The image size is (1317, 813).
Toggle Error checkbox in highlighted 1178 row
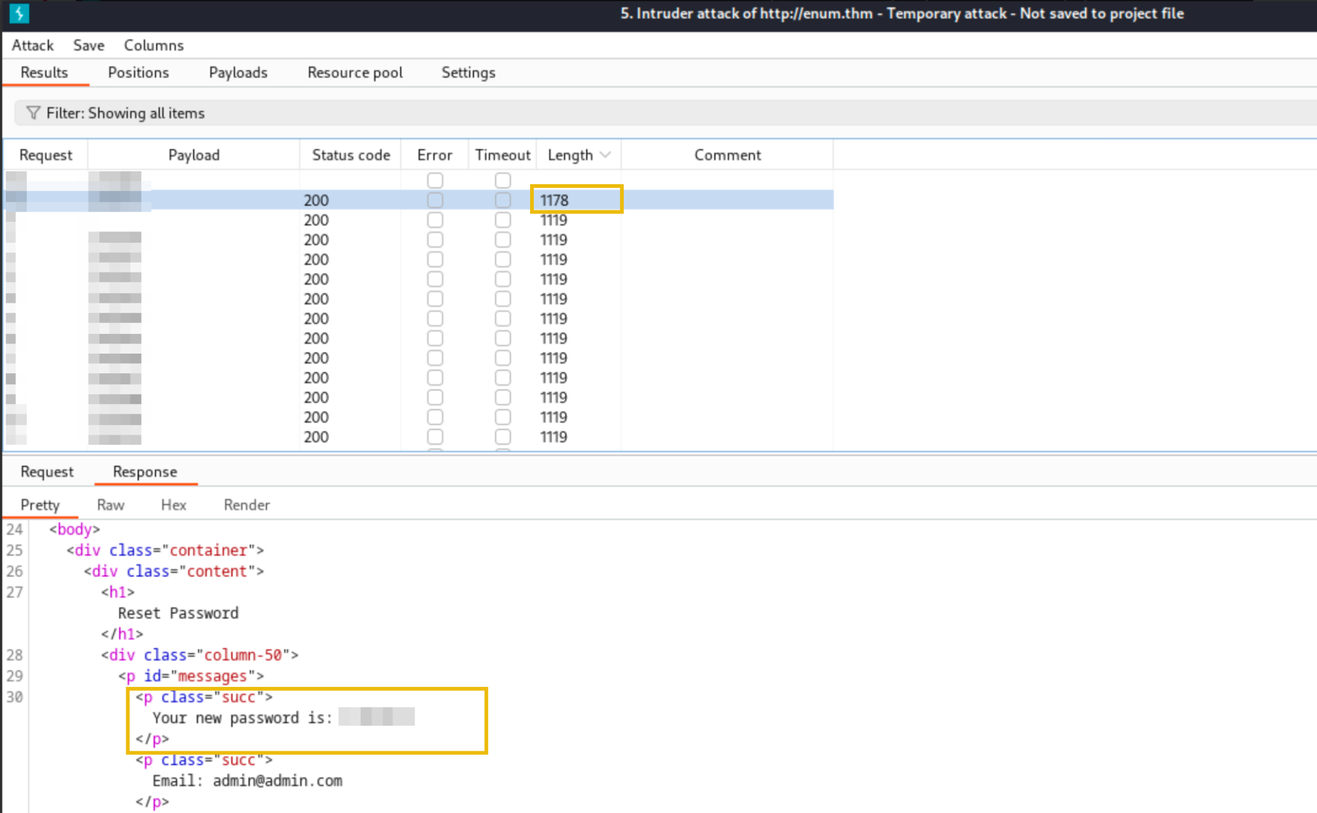(435, 200)
